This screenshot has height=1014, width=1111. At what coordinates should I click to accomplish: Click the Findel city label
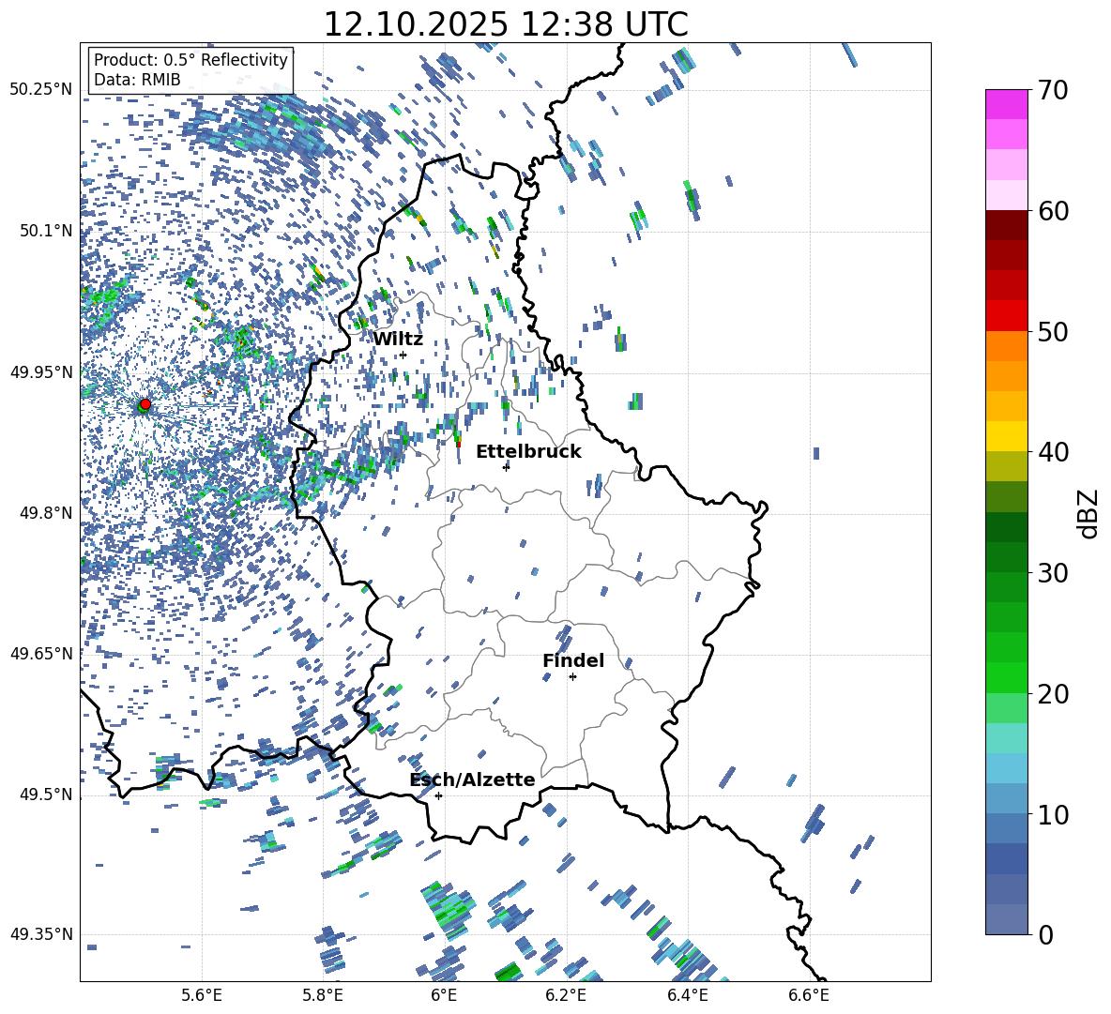coord(573,660)
